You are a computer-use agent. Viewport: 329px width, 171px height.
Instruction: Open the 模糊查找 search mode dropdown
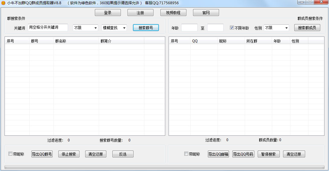tap(114, 28)
